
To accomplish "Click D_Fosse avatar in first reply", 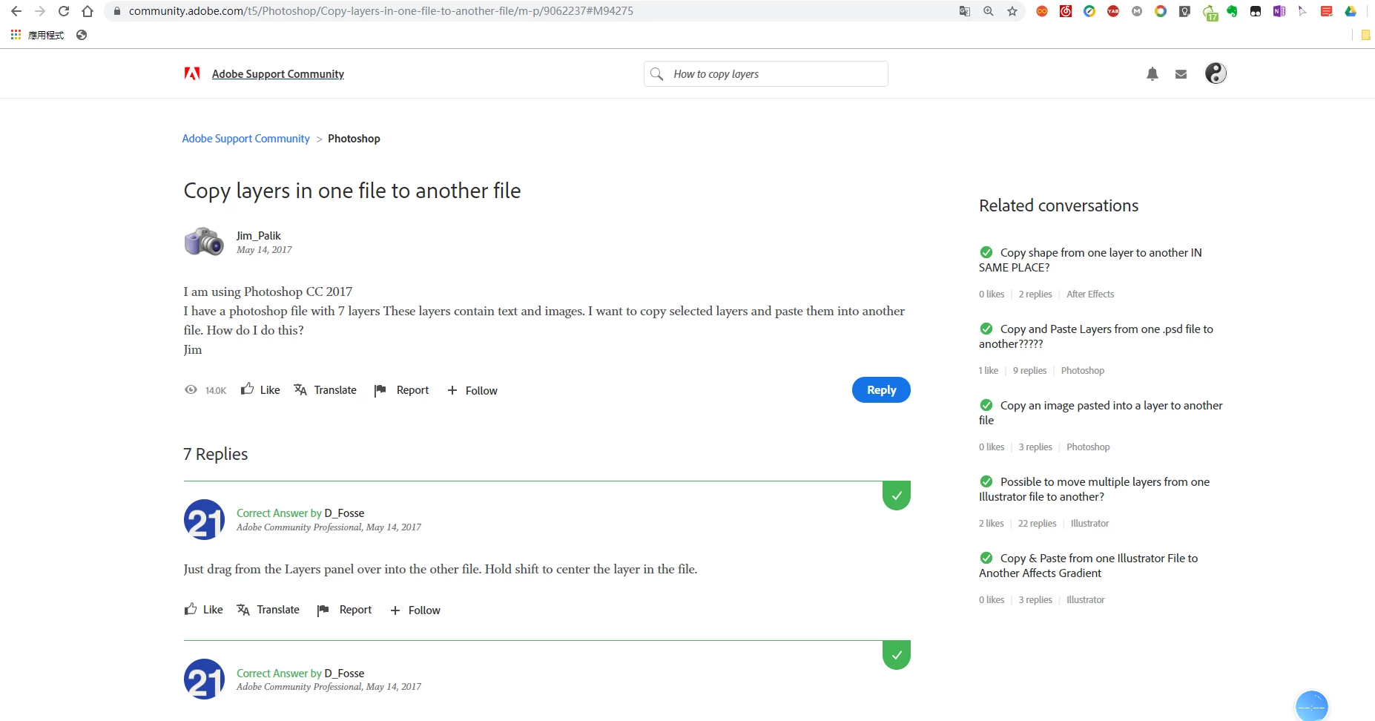I will coord(204,520).
